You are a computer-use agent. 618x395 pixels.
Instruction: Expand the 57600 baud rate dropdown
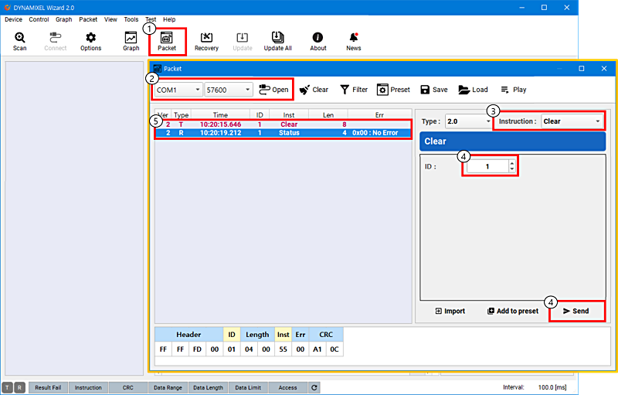228,90
